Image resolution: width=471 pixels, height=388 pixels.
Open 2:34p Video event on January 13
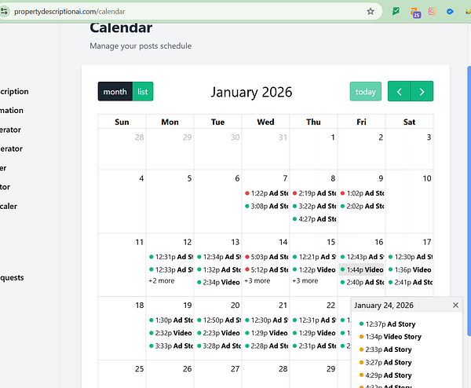(x=218, y=283)
